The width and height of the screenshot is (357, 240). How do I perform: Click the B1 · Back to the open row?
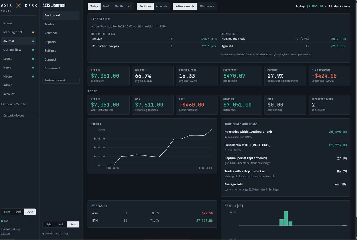pos(154,46)
